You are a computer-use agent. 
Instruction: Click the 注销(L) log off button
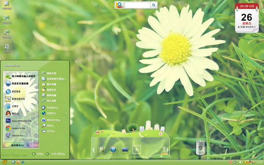coord(38,154)
